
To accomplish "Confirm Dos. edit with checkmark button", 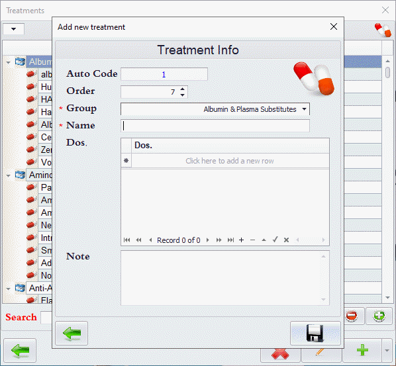I will [x=275, y=240].
